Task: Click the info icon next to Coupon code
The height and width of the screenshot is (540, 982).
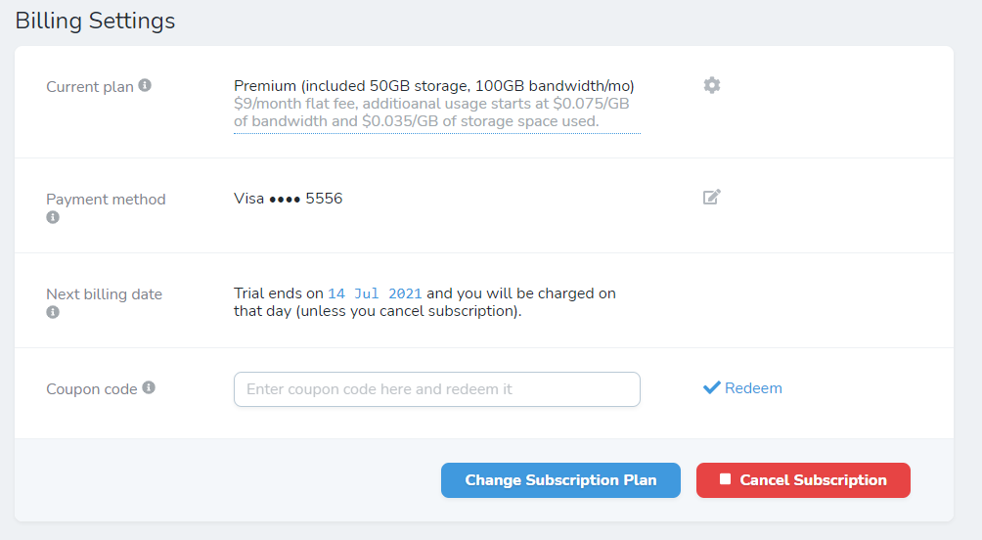Action: pyautogui.click(x=149, y=387)
